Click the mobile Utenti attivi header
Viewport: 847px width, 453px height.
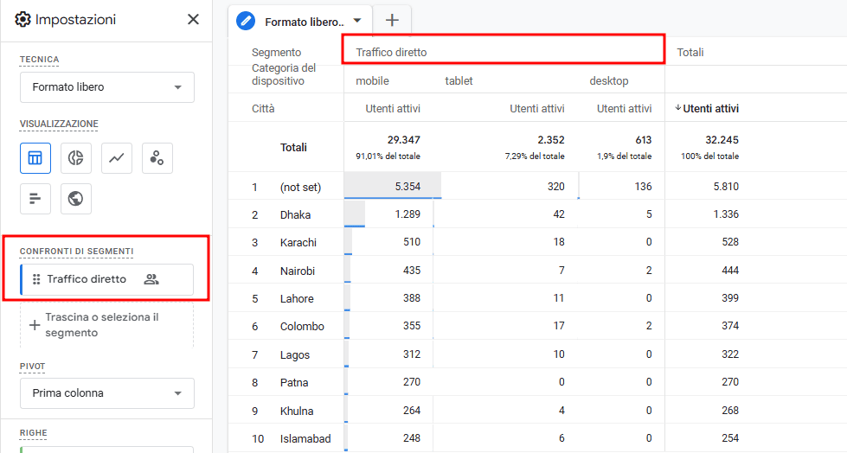click(393, 109)
